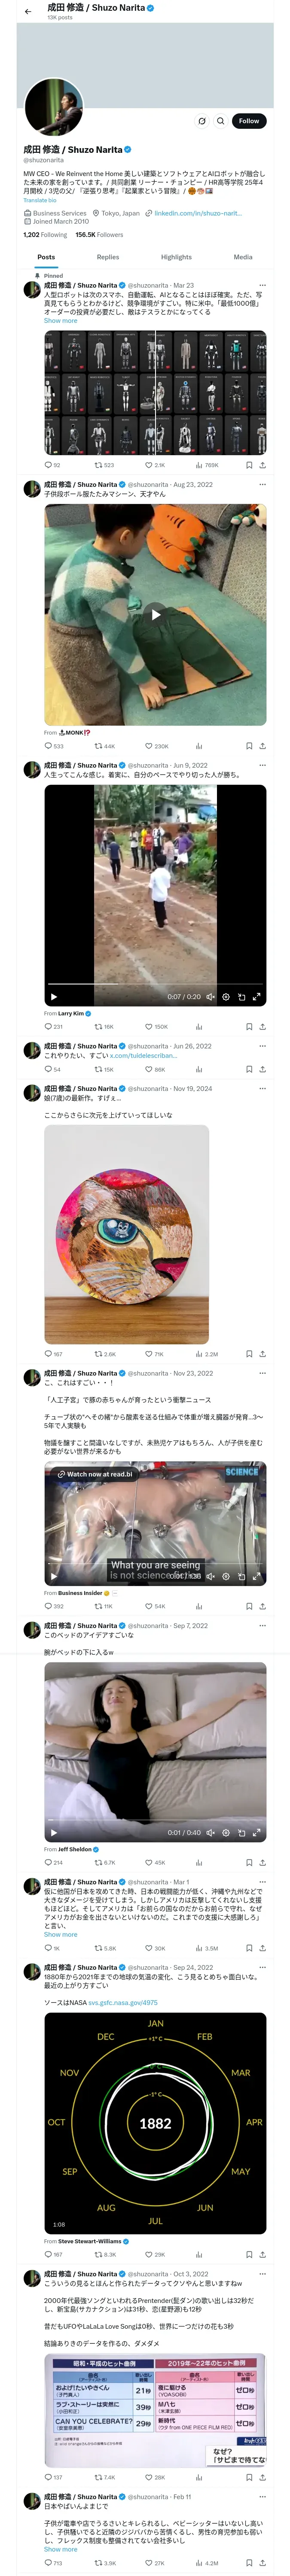Screen dimensions: 290x2576
Task: Bookmark the pinned humanoid robots post
Action: pyautogui.click(x=249, y=465)
